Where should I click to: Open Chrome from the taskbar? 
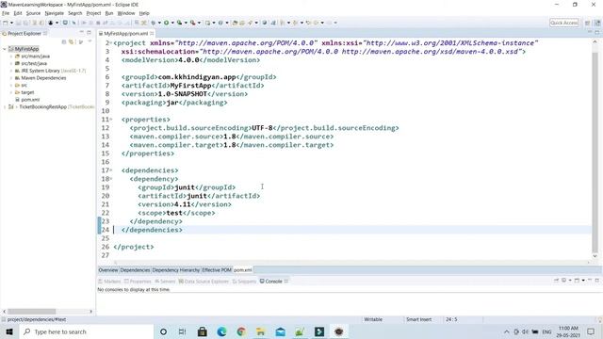click(x=241, y=331)
